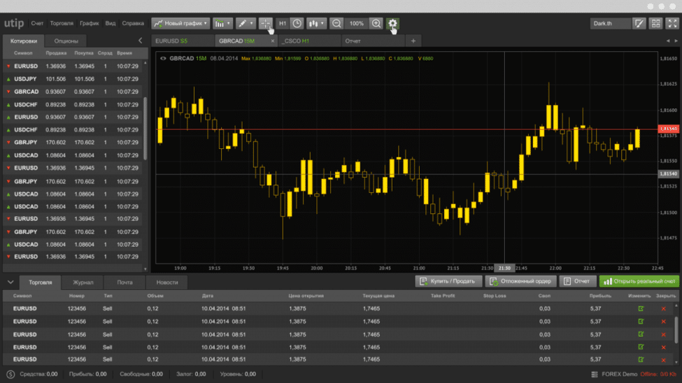Click the Продажа column header
The height and width of the screenshot is (383, 682).
[56, 53]
